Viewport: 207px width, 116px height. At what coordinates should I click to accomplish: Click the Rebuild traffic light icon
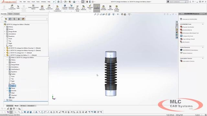pos(87,2)
